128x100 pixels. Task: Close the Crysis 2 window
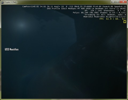pos(123,2)
